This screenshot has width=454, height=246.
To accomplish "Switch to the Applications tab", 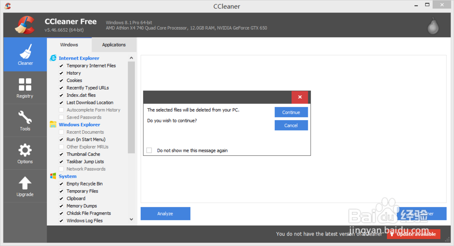I will click(x=114, y=45).
